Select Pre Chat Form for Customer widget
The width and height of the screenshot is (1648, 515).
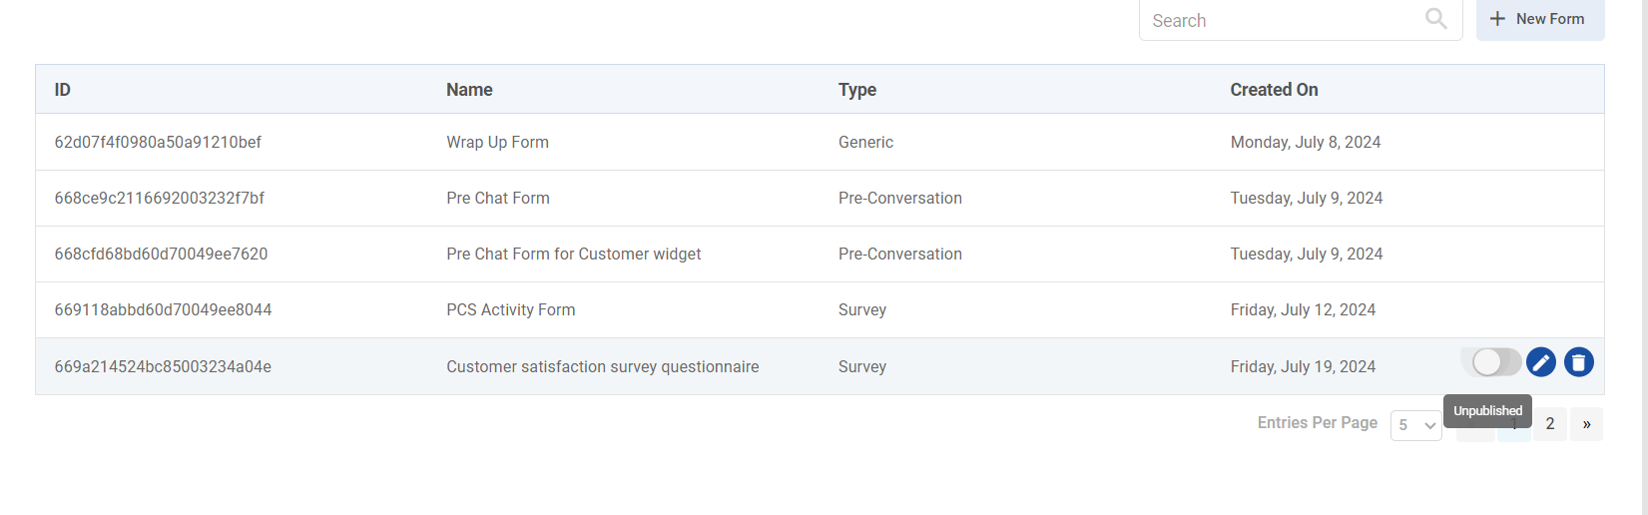coord(573,254)
